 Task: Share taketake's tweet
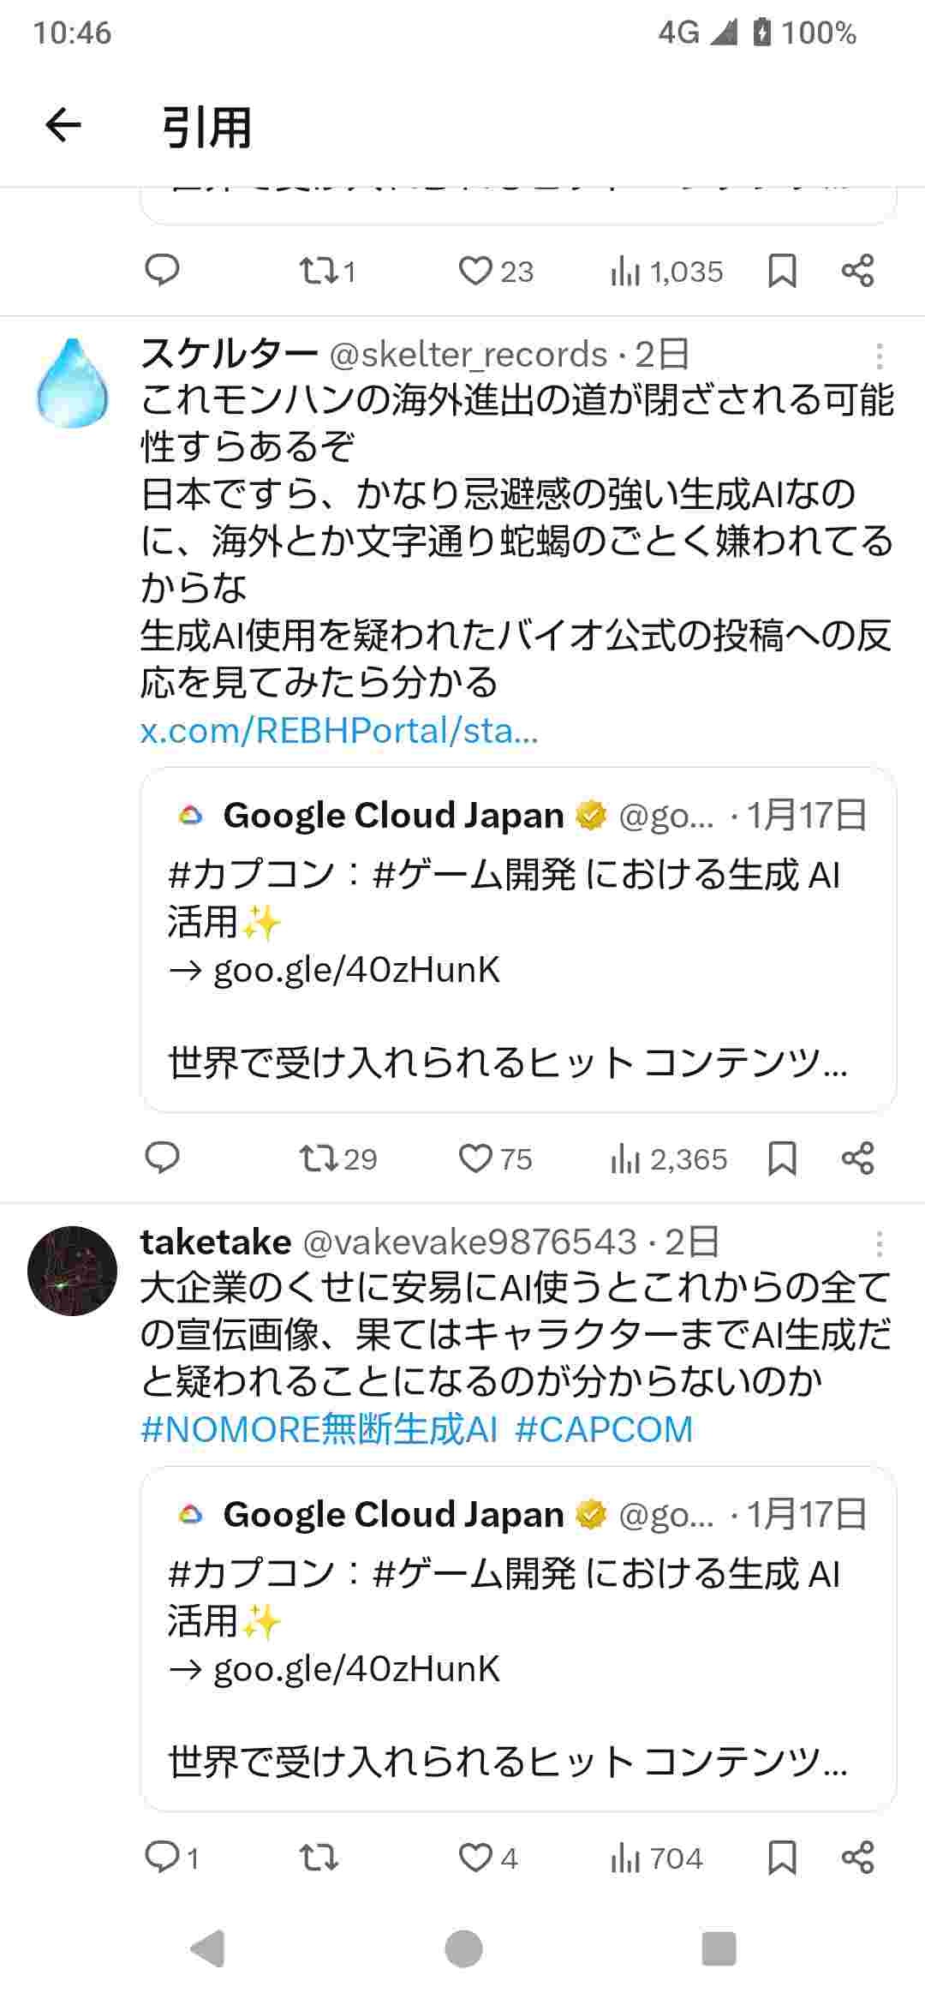click(x=857, y=1858)
